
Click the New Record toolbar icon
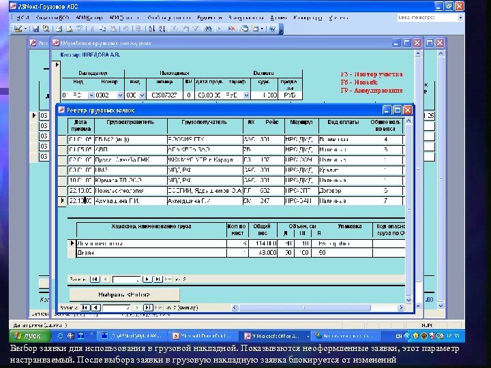click(x=220, y=29)
